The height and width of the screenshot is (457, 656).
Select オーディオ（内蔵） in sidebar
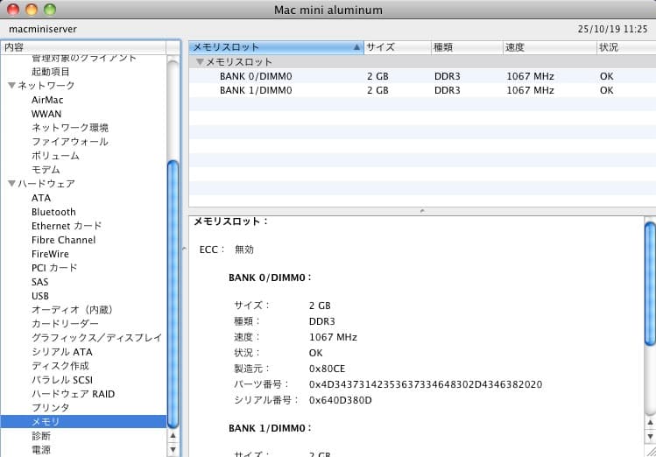[x=73, y=310]
